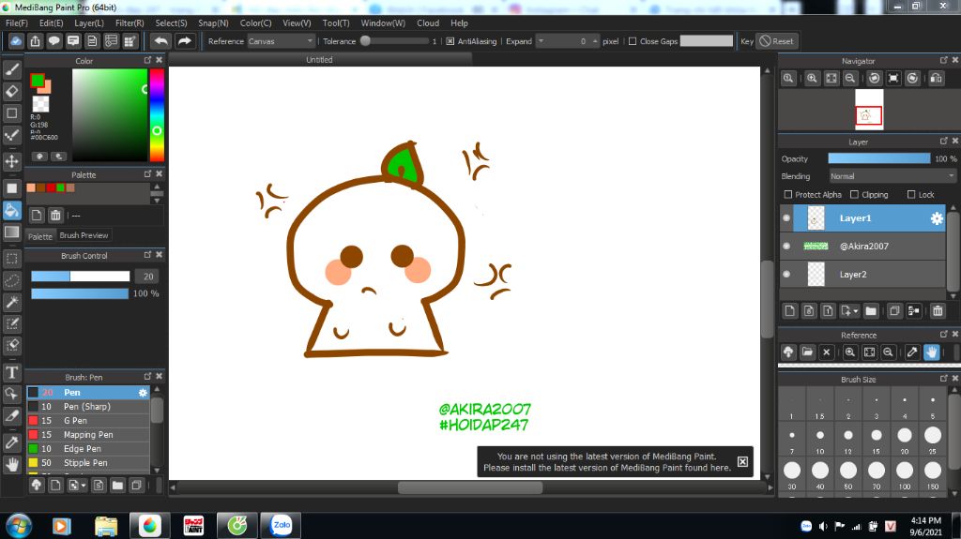Select the Eraser tool
The width and height of the screenshot is (961, 539).
tap(11, 91)
